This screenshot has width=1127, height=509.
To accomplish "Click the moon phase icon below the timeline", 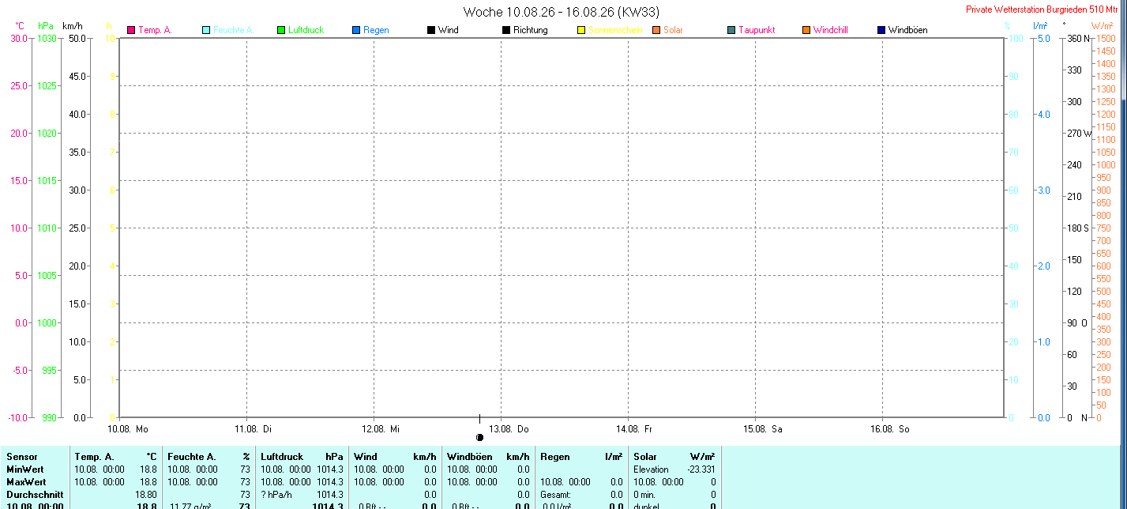I will pos(479,437).
